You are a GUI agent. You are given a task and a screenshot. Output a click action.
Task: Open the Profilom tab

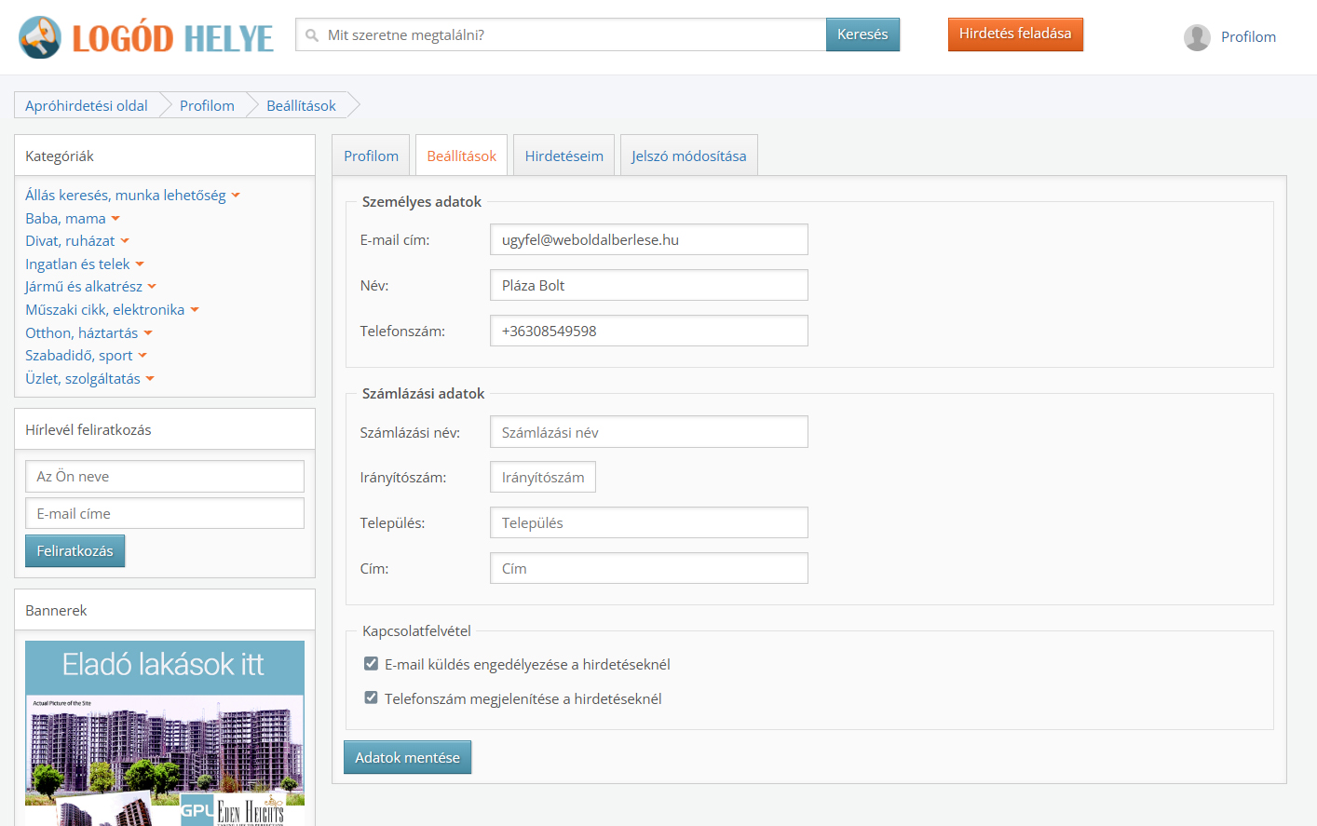pyautogui.click(x=371, y=156)
